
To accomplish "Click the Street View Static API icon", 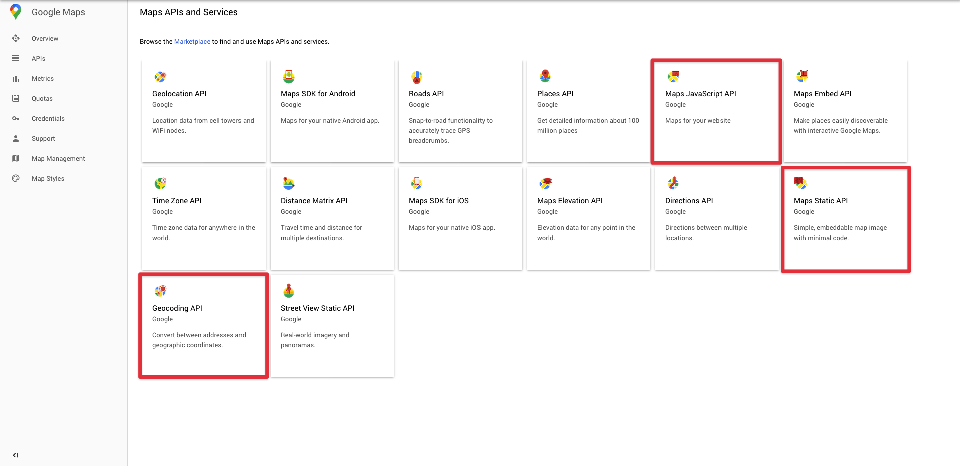I will [x=289, y=291].
